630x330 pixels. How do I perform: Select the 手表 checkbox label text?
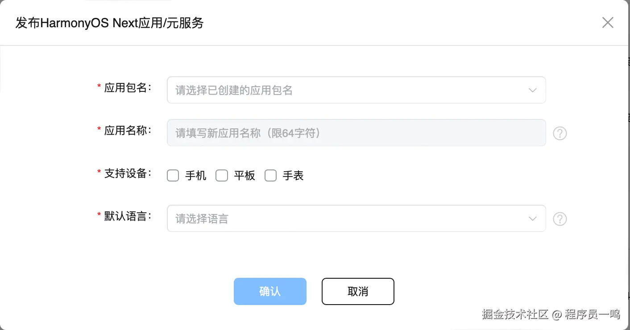(x=293, y=176)
